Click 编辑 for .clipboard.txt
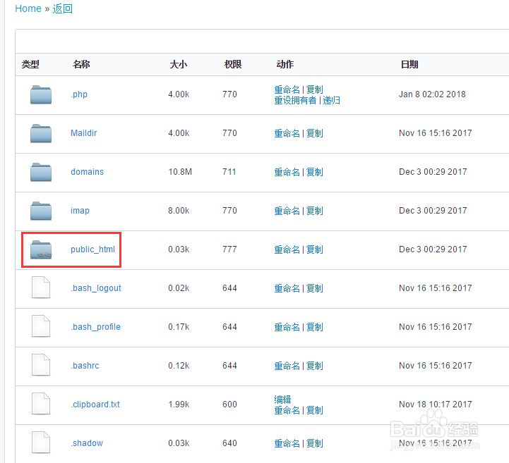This screenshot has height=463, width=509. pos(283,399)
